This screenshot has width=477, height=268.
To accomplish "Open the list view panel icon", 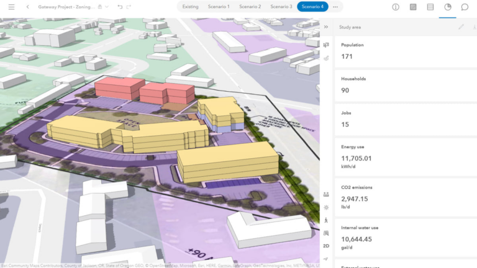I will [430, 7].
